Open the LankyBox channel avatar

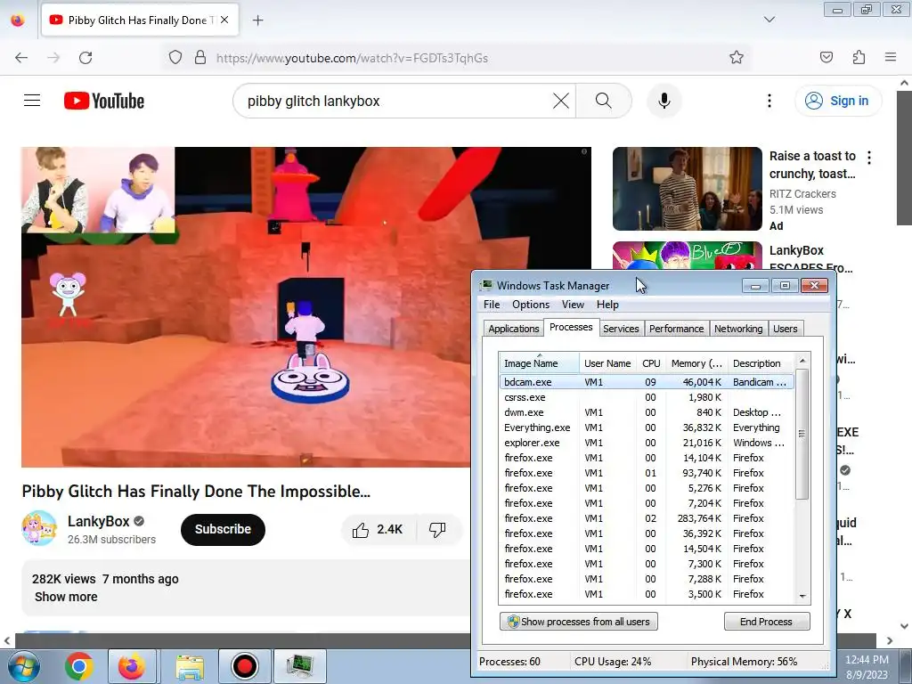click(39, 528)
